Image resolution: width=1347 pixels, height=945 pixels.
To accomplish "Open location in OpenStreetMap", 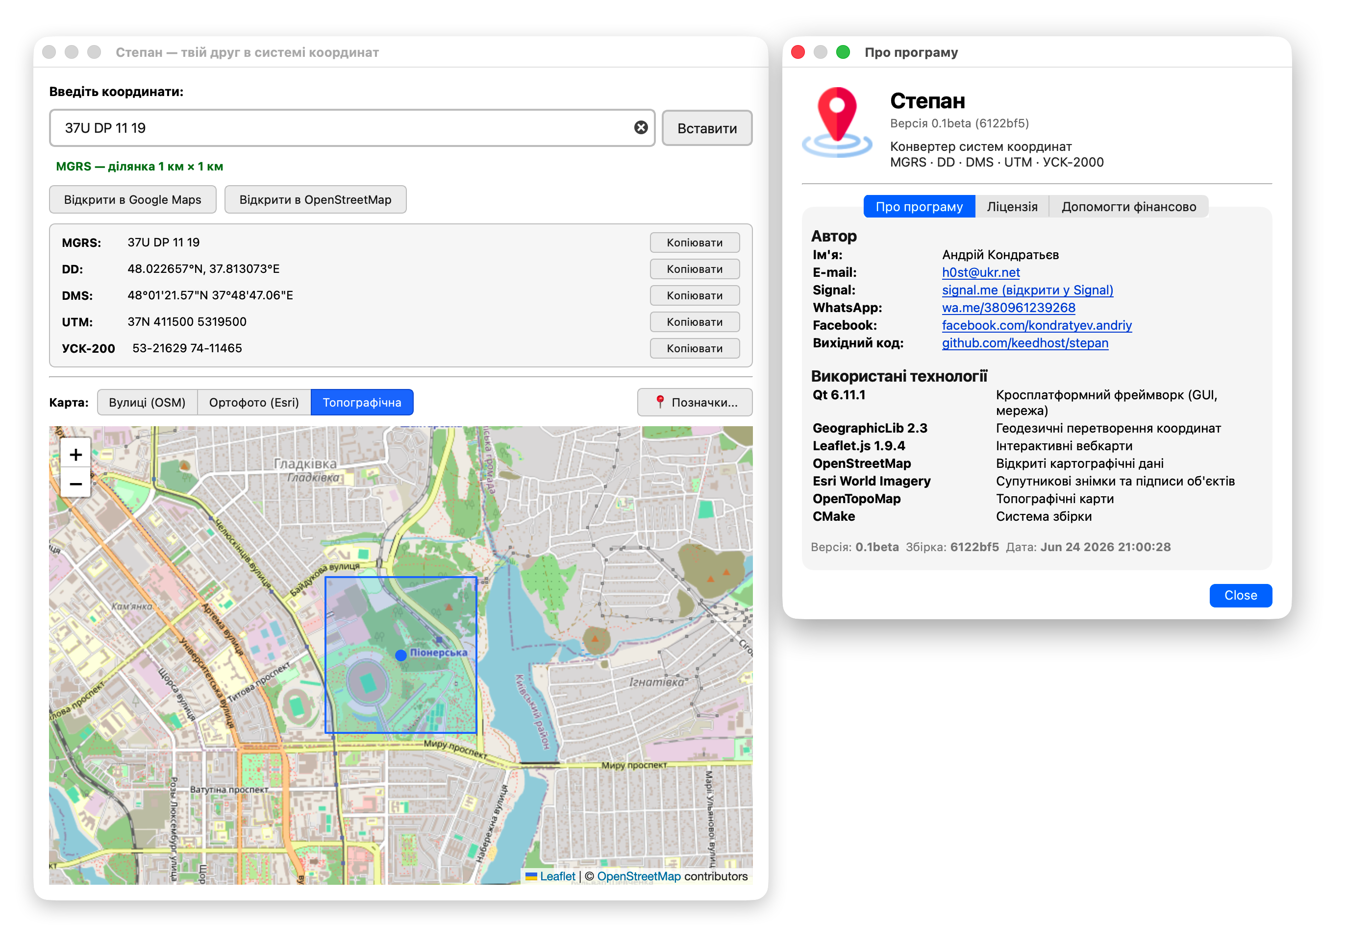I will (315, 199).
